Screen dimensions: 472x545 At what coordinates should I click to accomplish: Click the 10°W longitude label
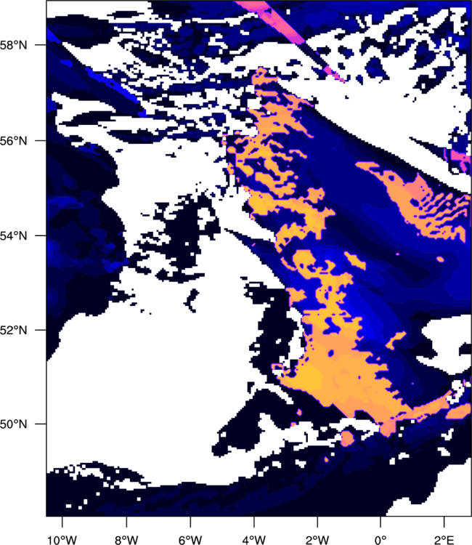point(62,540)
